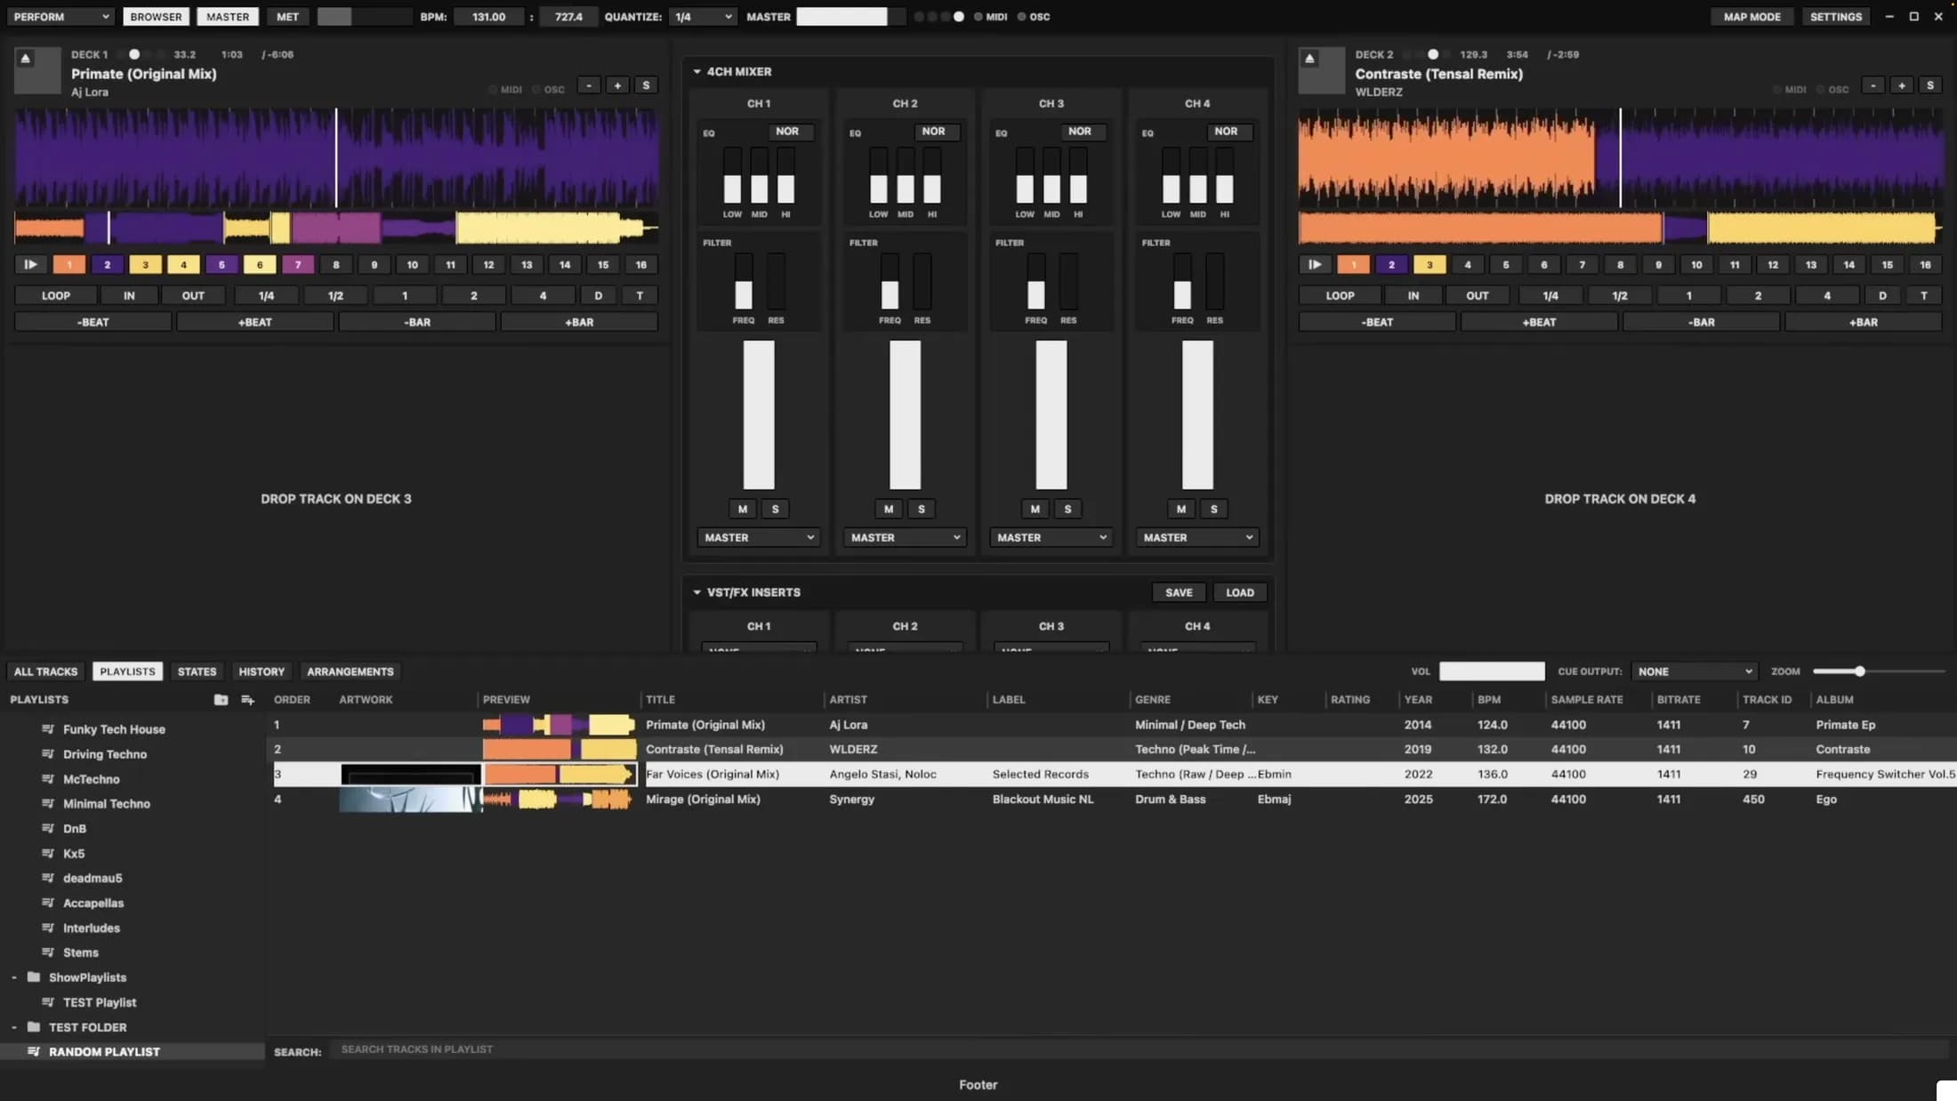Image resolution: width=1957 pixels, height=1101 pixels.
Task: Switch to STATES tab
Action: [197, 671]
